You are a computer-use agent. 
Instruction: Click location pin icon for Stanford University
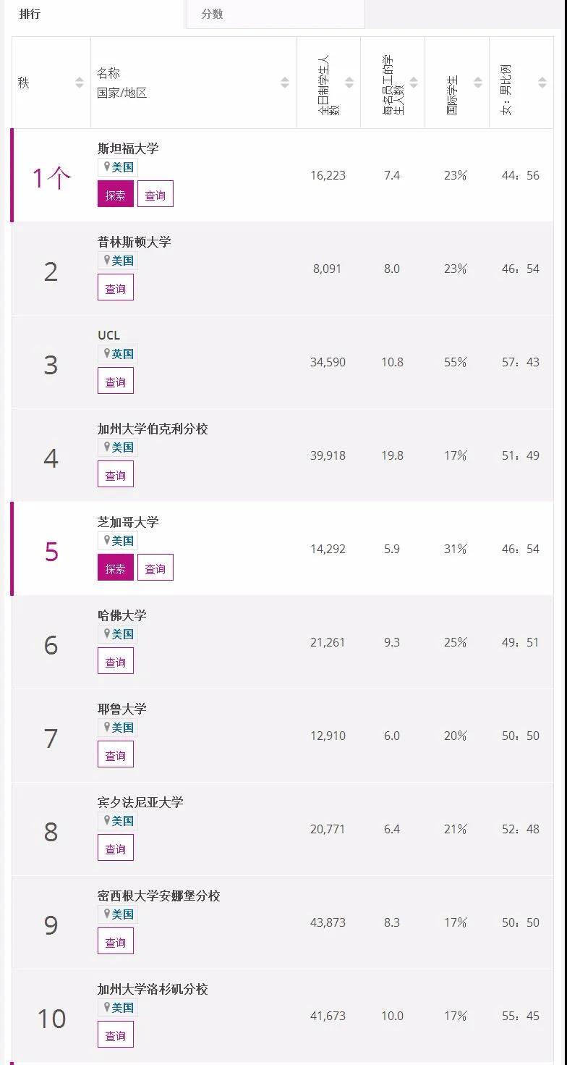(107, 167)
